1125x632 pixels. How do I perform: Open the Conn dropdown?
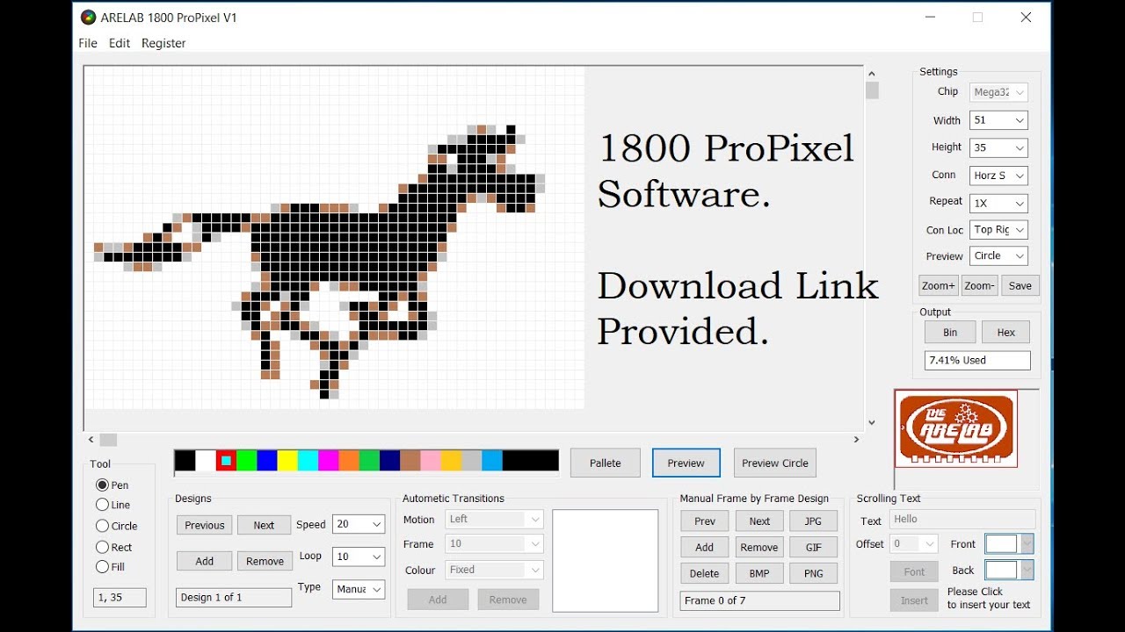tap(998, 176)
